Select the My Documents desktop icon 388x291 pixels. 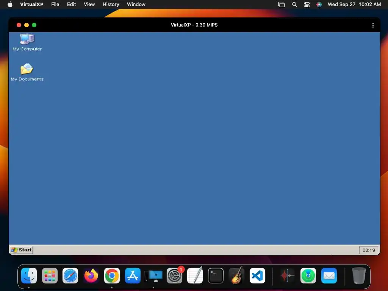[27, 72]
